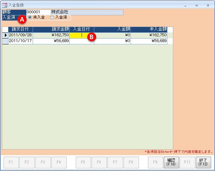215x171 pixels.
Task: Click the 請求日付 cell 2011/09/28
Action: pos(21,35)
